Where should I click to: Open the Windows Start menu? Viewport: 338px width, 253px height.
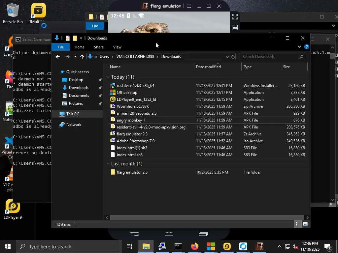pyautogui.click(x=8, y=246)
